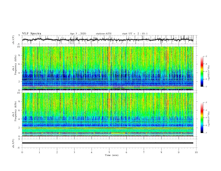Click the '8' kHz tick on ch.1 frequency axis
221x171 pixels.
[19, 55]
